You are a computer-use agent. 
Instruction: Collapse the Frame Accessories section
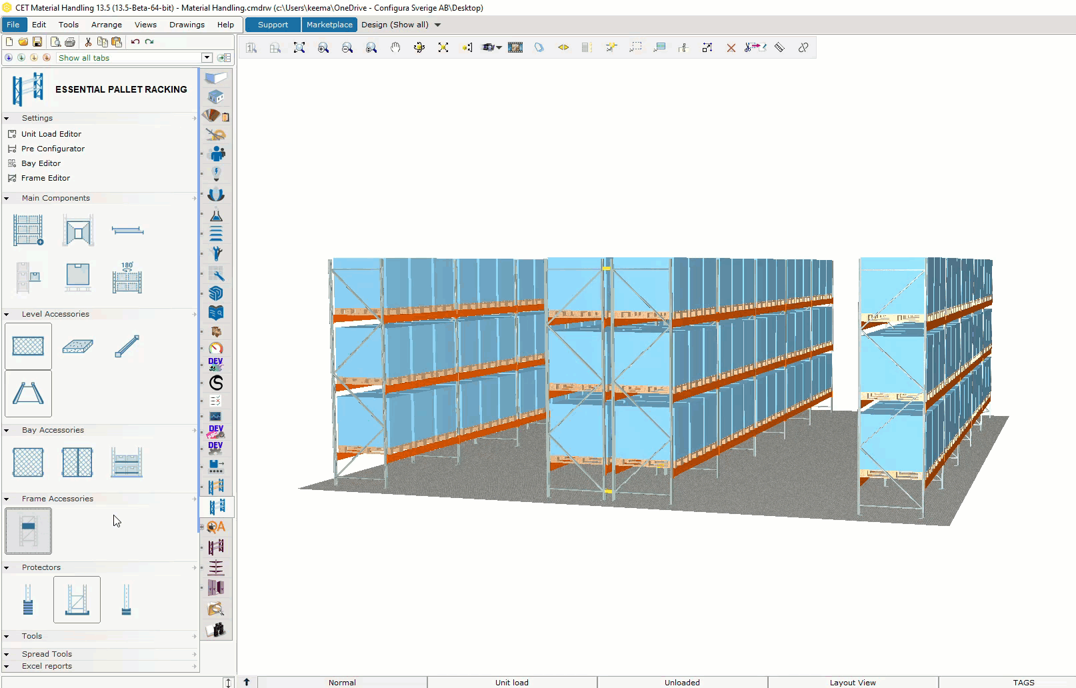7,499
